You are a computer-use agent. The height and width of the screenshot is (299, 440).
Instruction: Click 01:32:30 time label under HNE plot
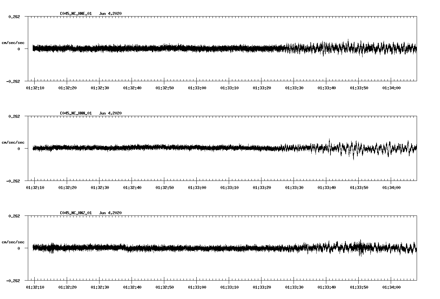coord(100,88)
